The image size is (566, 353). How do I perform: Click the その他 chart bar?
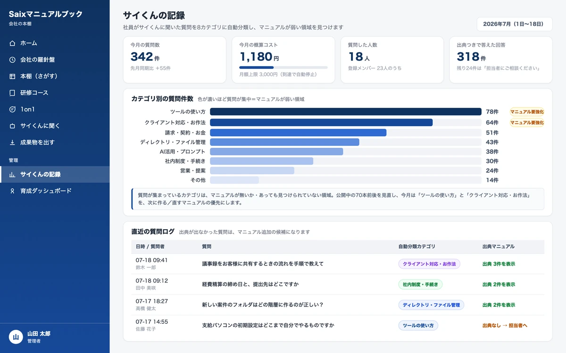point(234,180)
